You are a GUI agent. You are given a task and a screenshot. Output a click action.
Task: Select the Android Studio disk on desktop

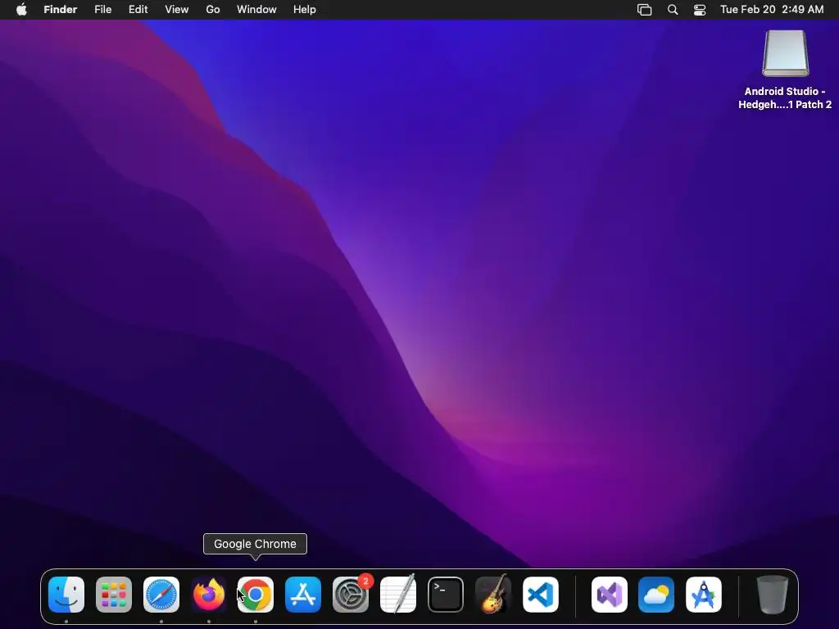coord(786,53)
